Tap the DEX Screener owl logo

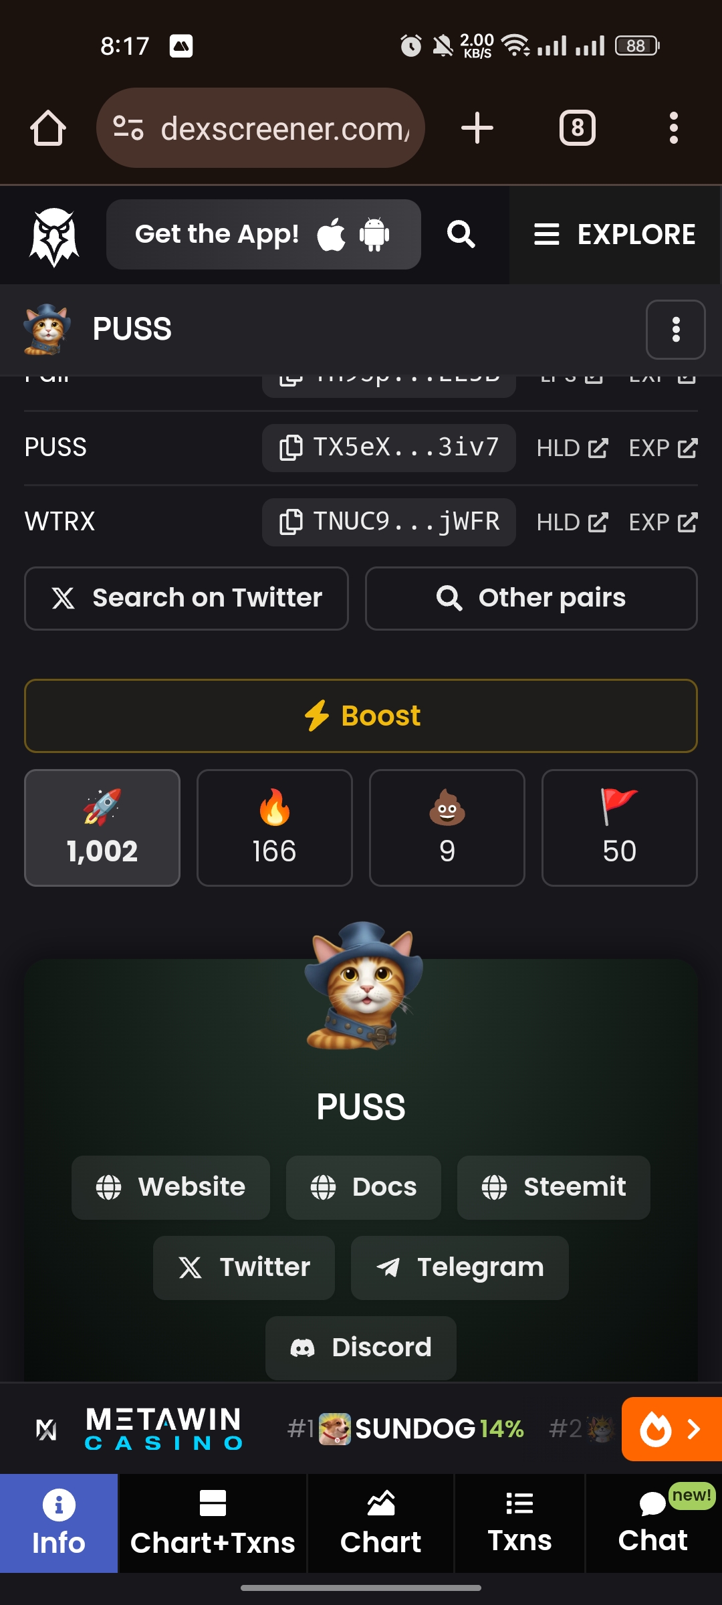54,236
